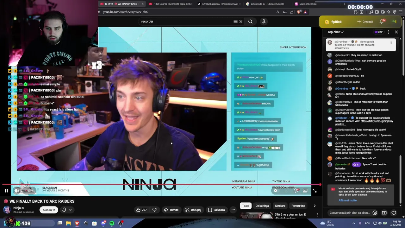
Task: Click the Creează create button
Action: point(365,22)
